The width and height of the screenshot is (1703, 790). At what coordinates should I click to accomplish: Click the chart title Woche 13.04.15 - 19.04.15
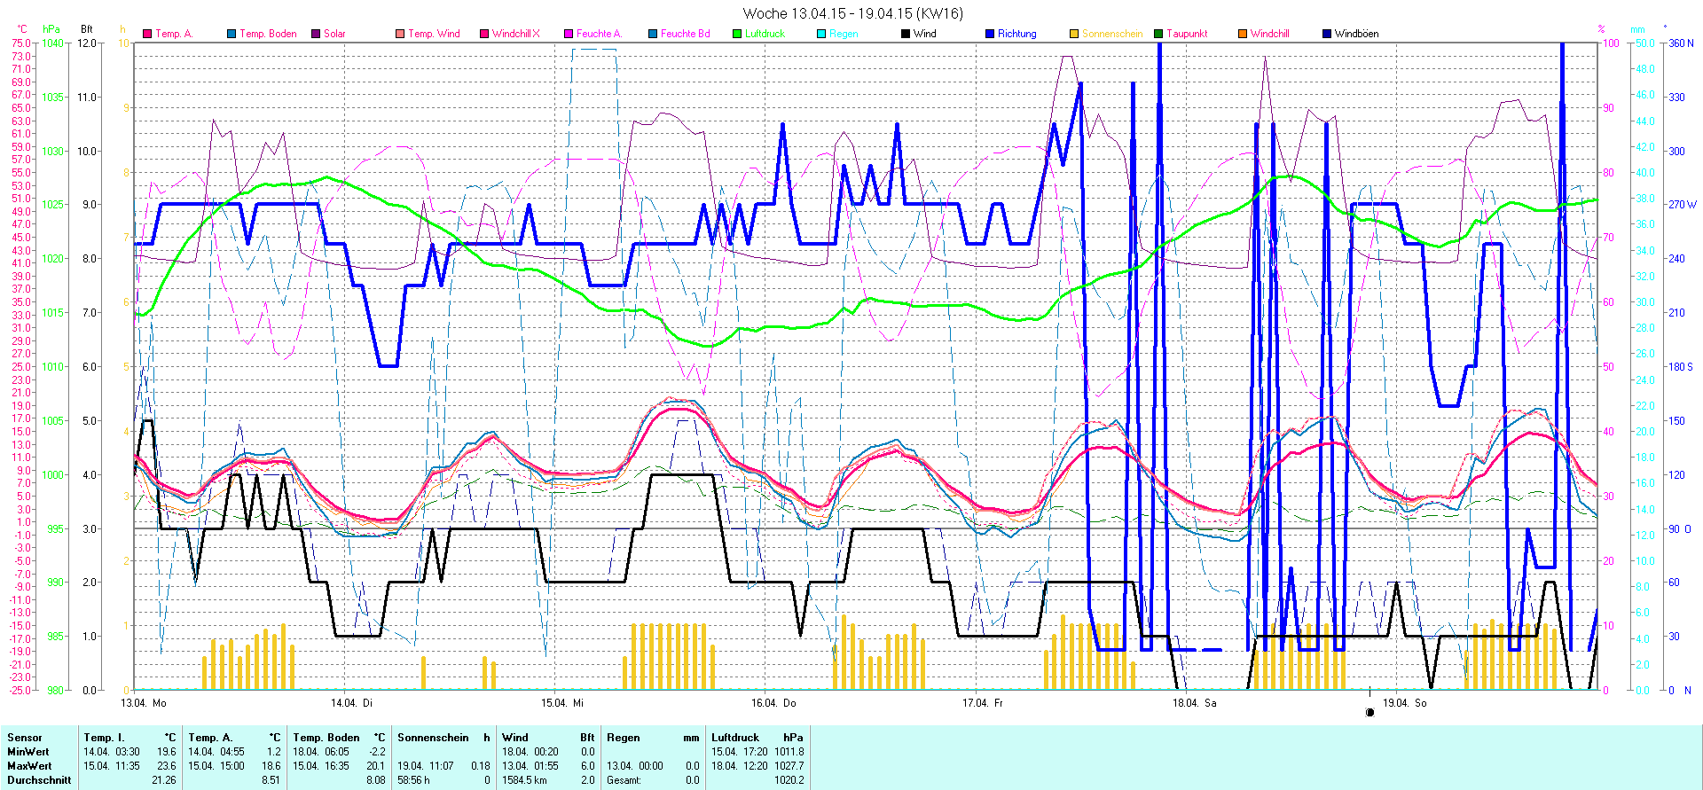852,13
